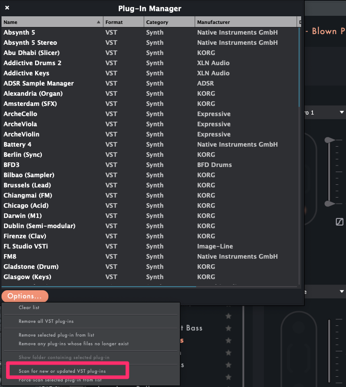
Task: Choose "Remove all VST plug-ins" menu entry
Action: pos(49,321)
